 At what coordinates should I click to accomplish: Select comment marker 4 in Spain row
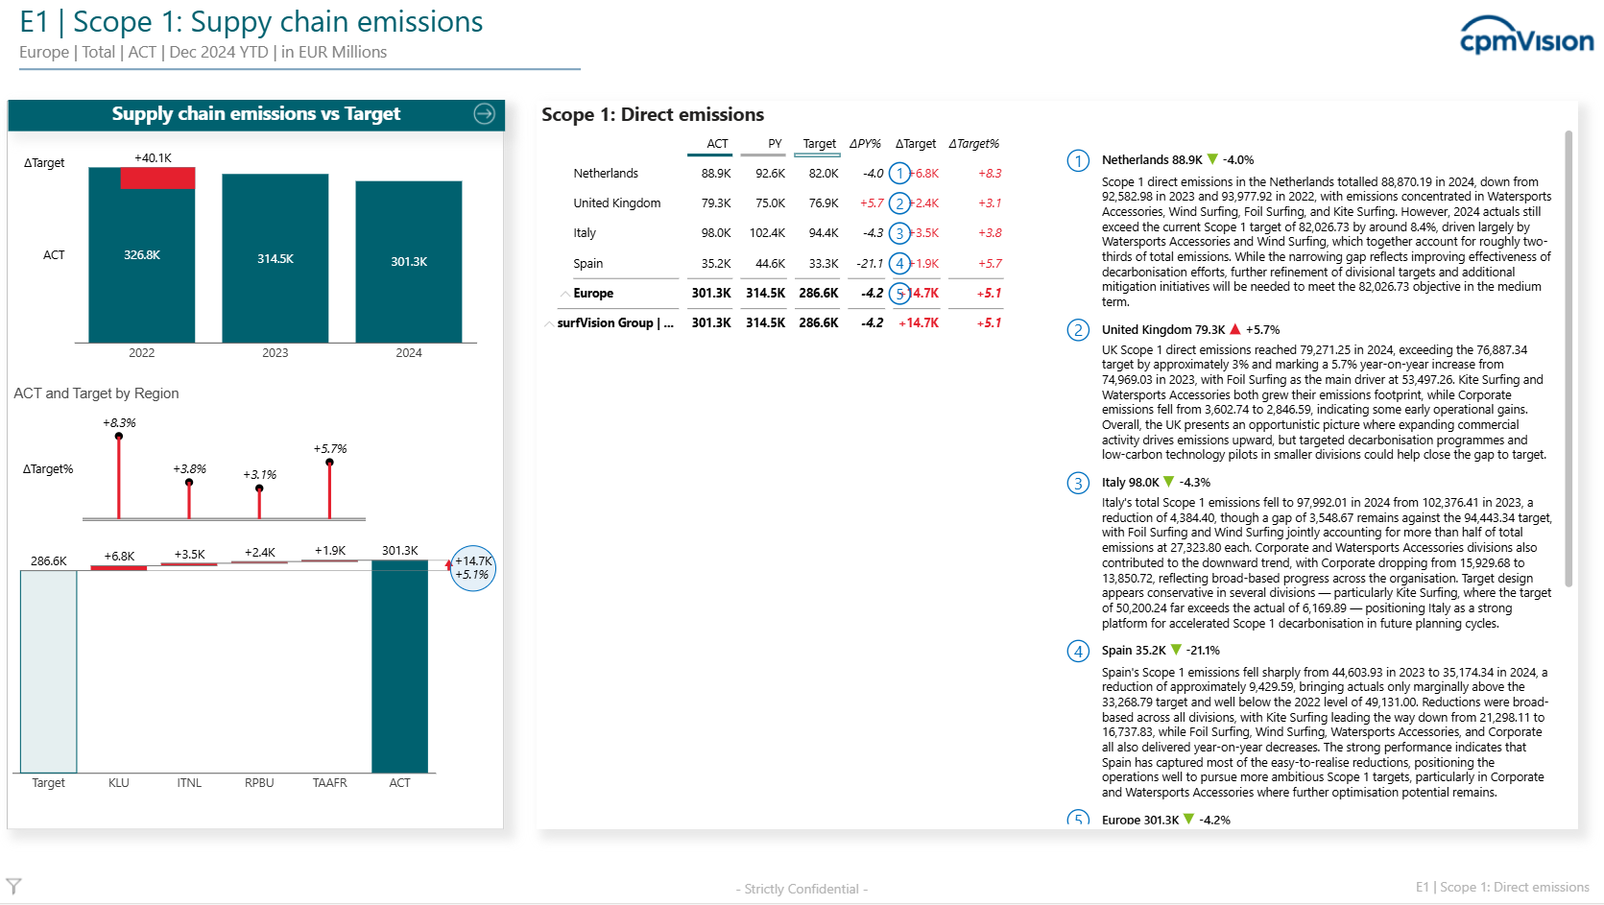point(899,264)
